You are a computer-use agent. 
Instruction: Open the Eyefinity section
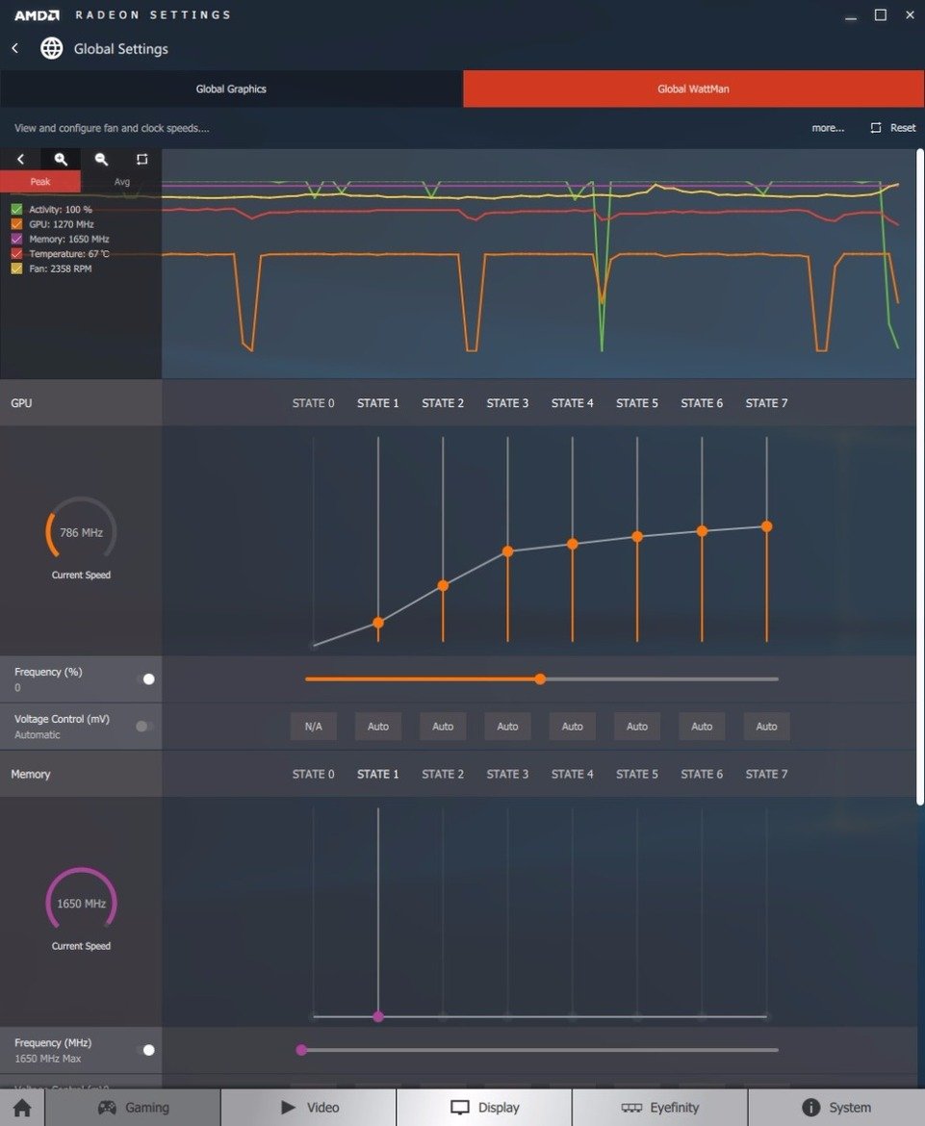click(x=660, y=1108)
